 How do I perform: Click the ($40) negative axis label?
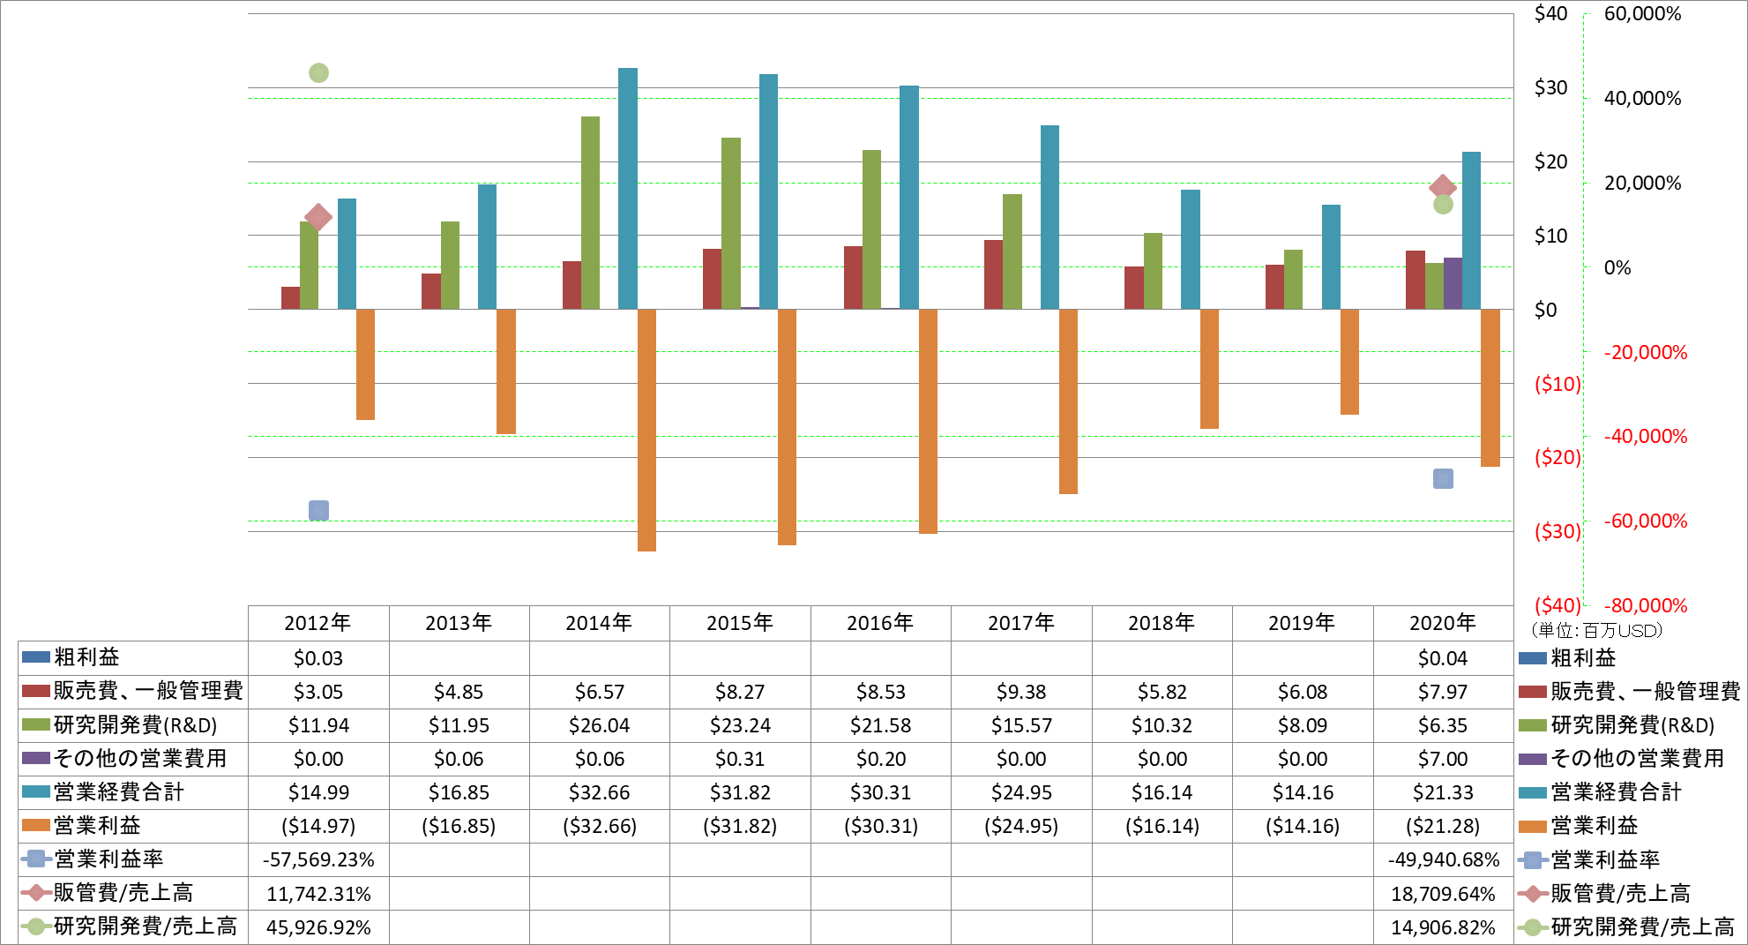[1558, 605]
